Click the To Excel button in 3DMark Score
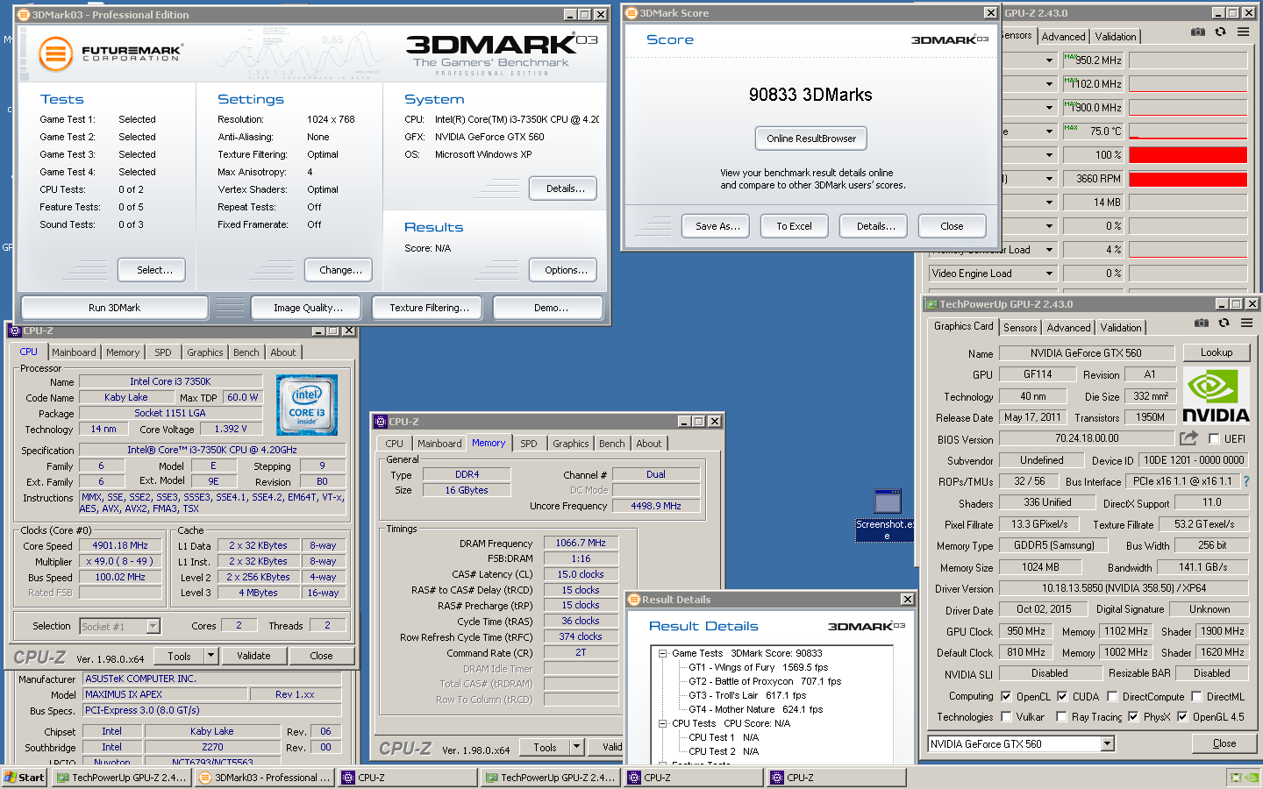The height and width of the screenshot is (789, 1263). (x=794, y=226)
